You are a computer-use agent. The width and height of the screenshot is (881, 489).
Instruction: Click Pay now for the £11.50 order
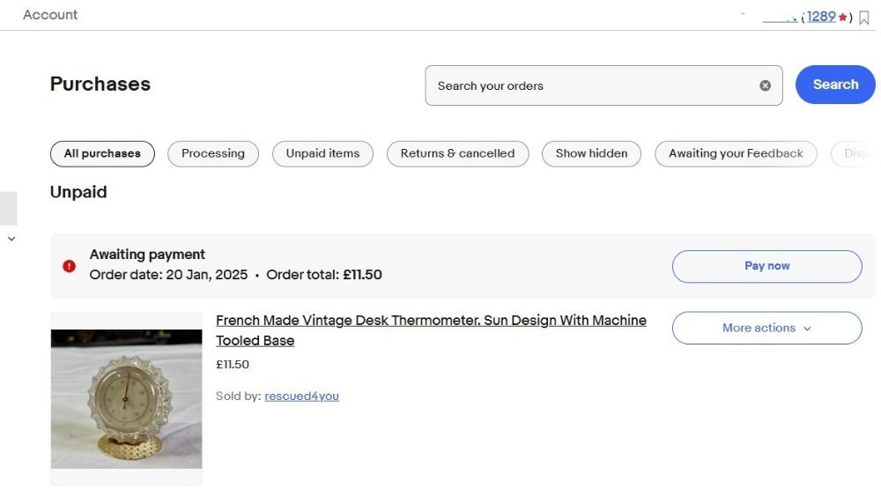point(766,266)
